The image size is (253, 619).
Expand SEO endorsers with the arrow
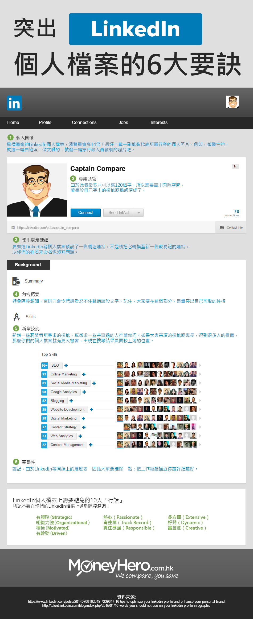click(x=200, y=365)
